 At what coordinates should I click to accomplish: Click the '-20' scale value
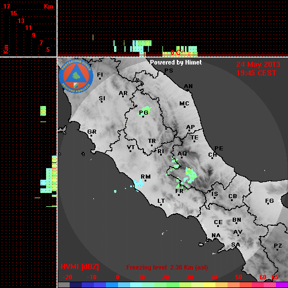tap(67, 277)
